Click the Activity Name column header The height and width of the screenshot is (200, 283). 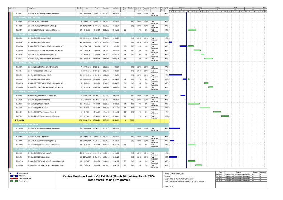(x=32, y=9)
